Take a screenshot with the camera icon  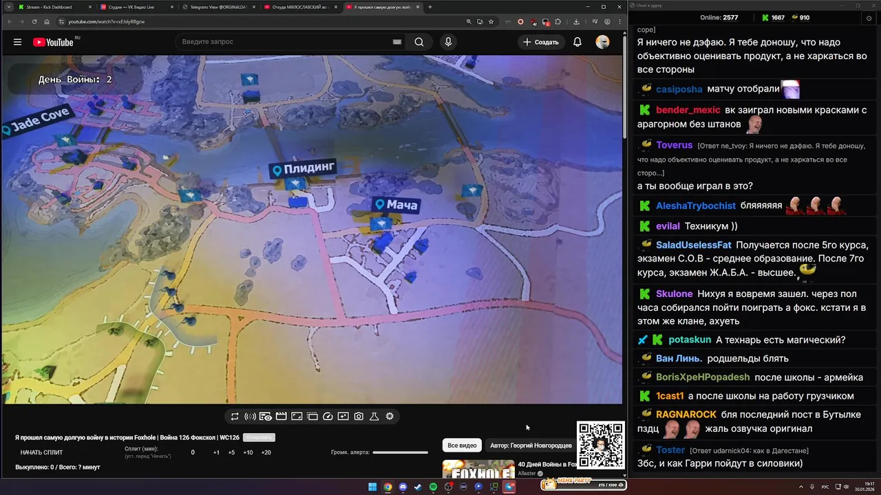359,417
